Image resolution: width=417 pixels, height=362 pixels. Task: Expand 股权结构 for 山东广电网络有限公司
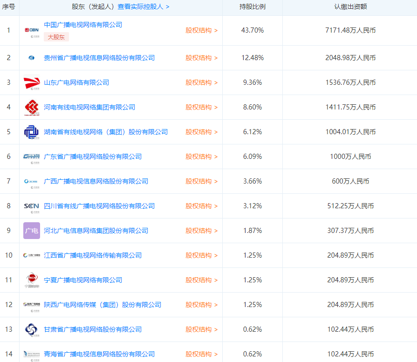pyautogui.click(x=202, y=82)
